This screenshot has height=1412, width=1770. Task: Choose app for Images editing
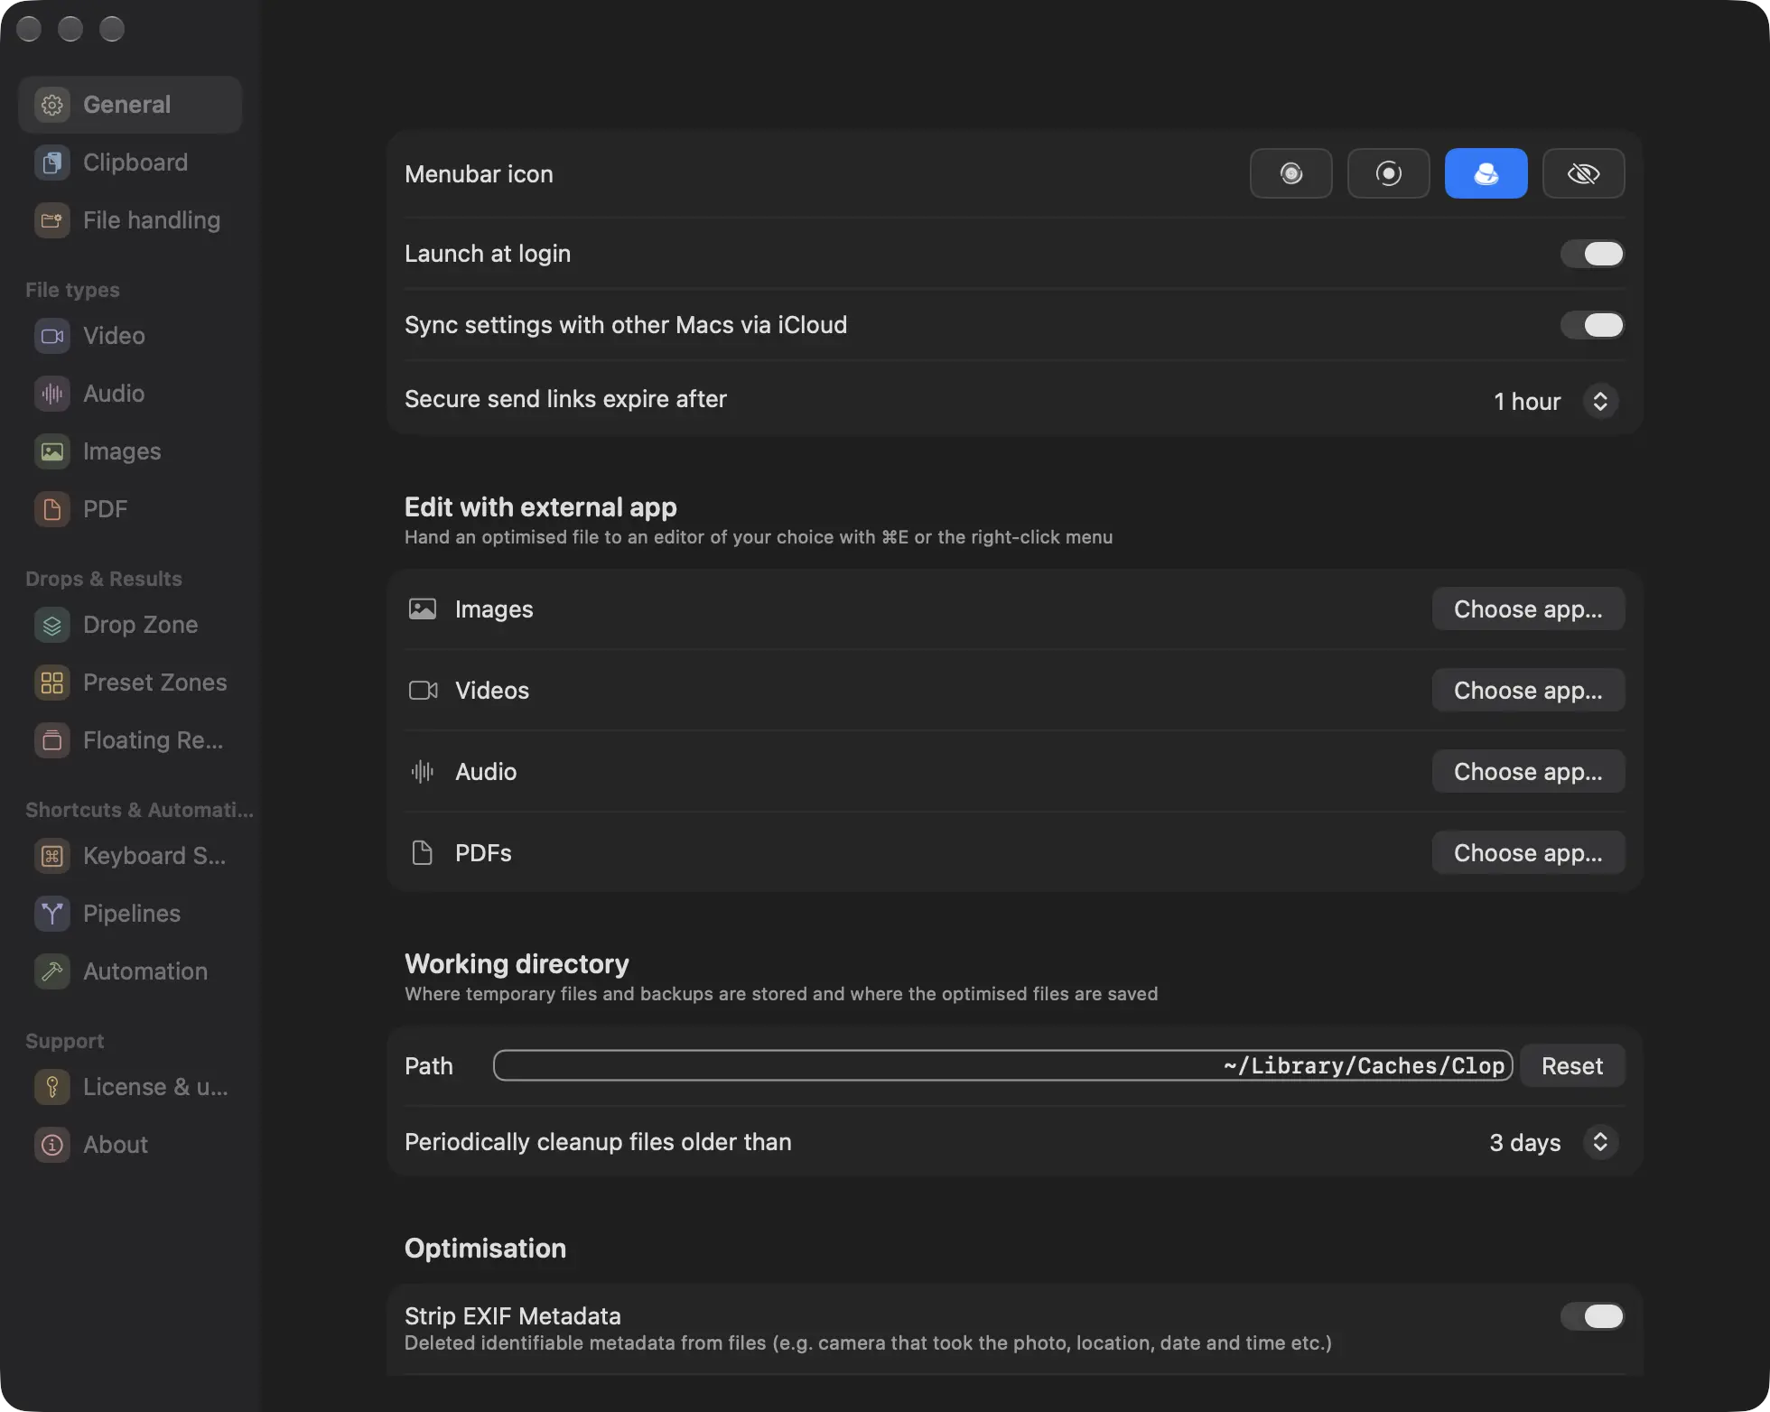(1528, 609)
